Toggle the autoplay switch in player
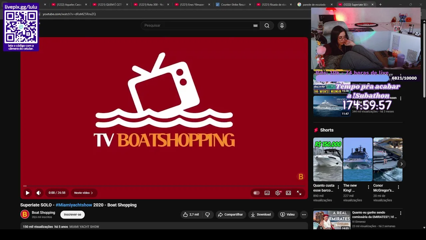 point(256,193)
